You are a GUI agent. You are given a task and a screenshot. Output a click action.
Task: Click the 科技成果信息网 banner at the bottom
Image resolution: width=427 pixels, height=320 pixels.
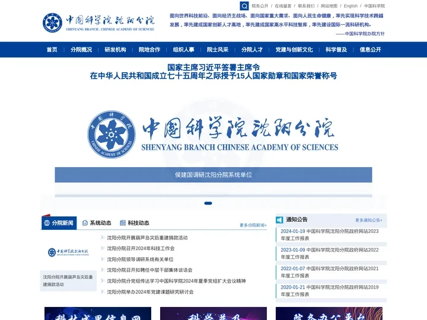click(x=98, y=313)
